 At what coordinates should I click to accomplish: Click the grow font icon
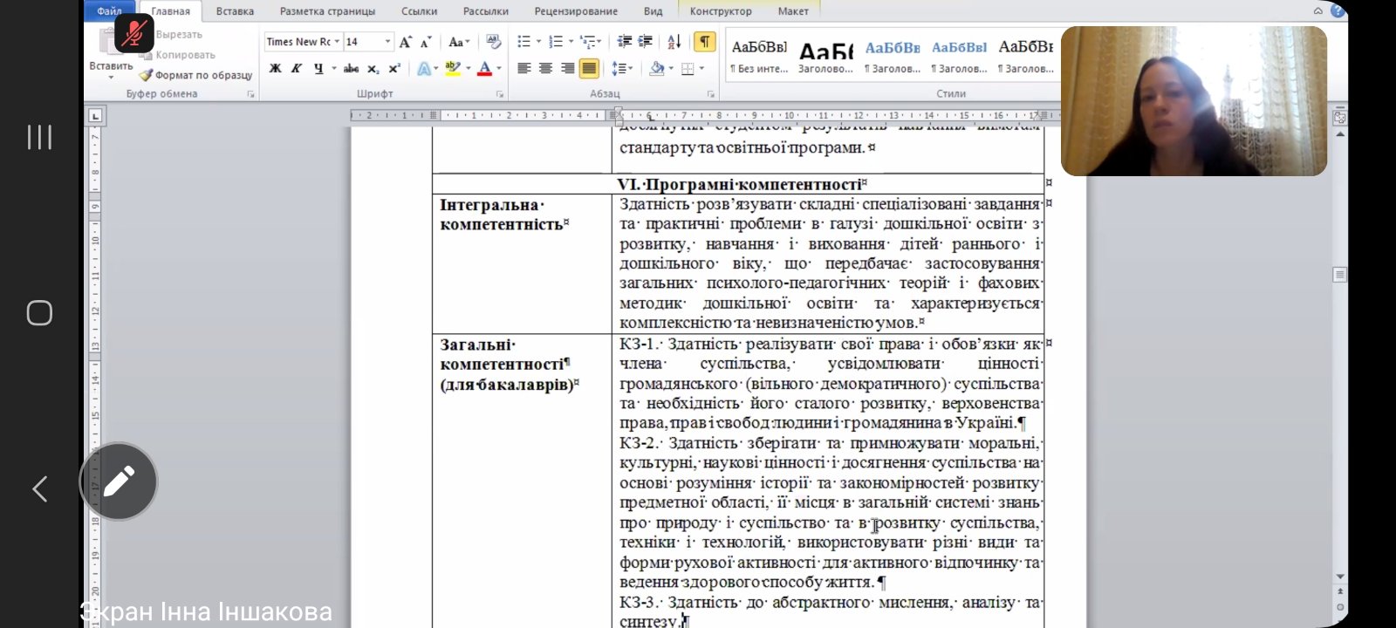(x=405, y=41)
